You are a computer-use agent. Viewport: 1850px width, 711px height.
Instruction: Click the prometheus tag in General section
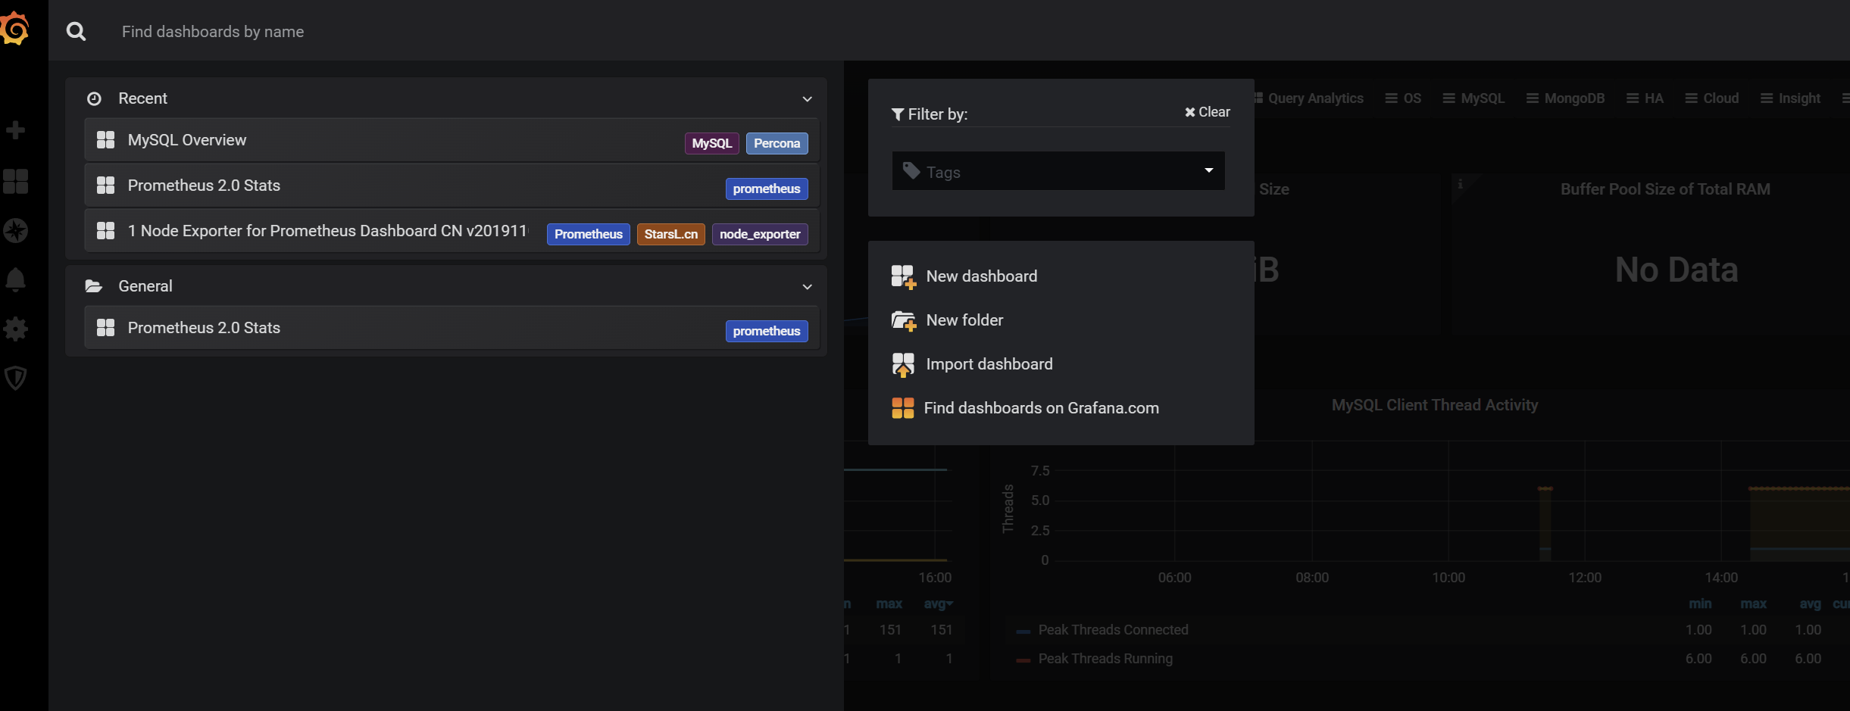click(x=767, y=331)
